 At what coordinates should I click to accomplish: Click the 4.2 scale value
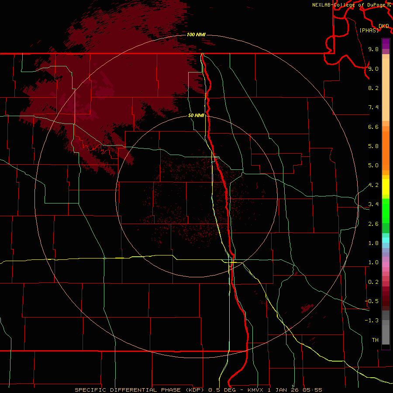pos(373,185)
